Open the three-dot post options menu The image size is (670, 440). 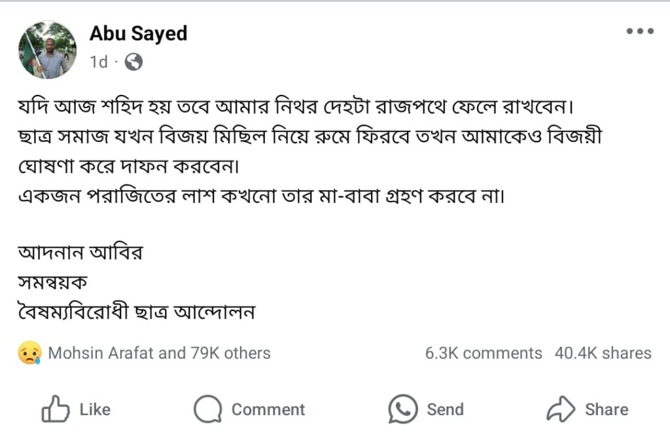click(639, 31)
